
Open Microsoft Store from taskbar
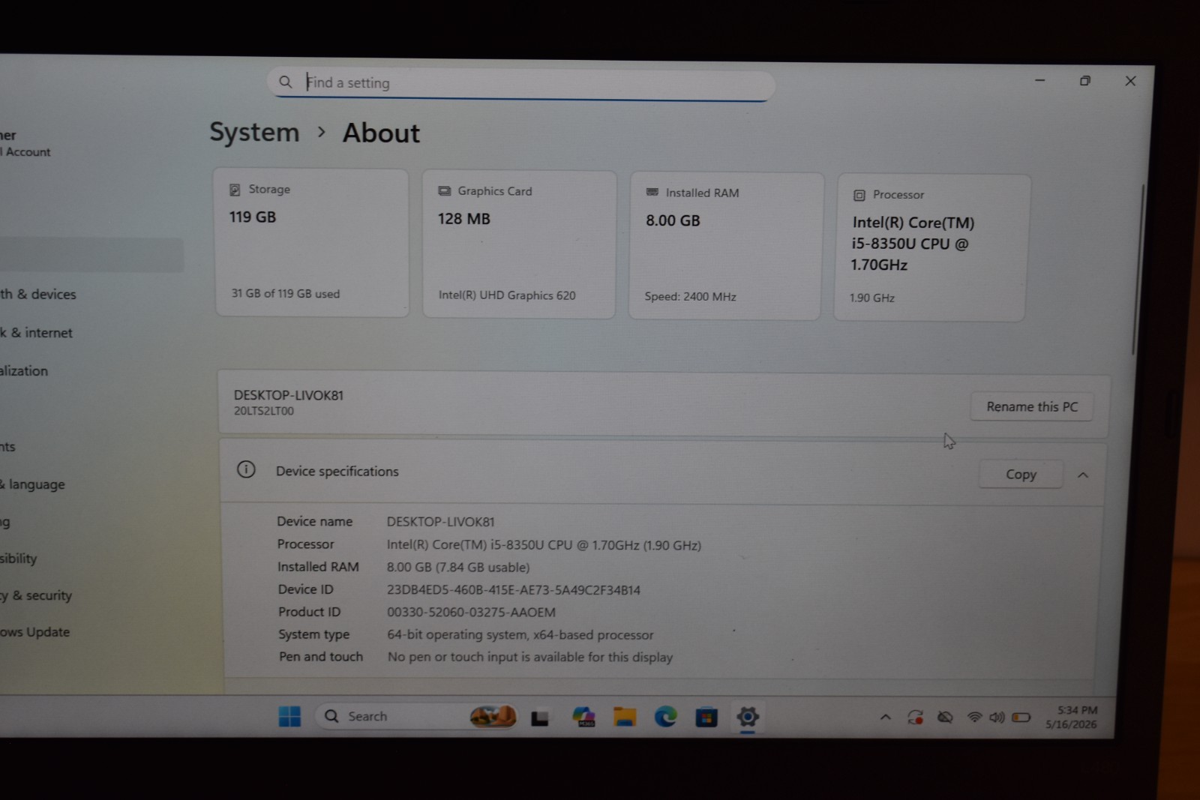click(706, 718)
